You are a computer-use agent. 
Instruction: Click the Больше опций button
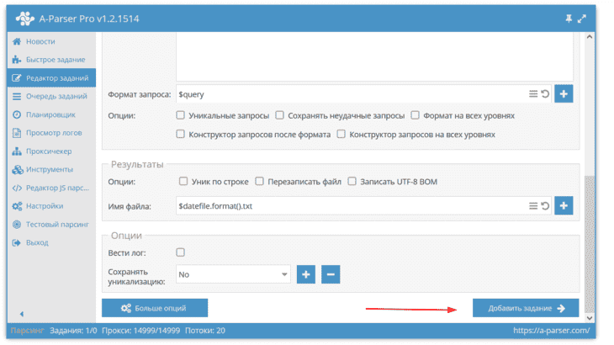(x=155, y=308)
